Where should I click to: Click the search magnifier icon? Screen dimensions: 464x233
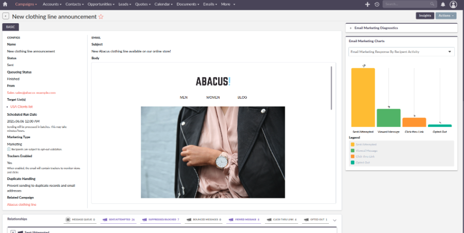tap(433, 4)
